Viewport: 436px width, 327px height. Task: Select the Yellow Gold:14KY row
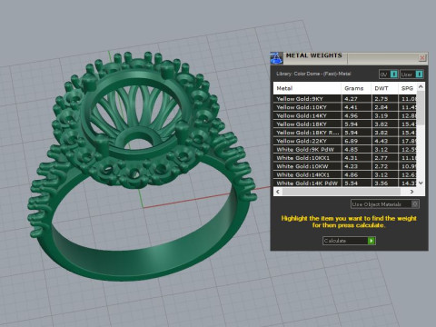tap(345, 115)
